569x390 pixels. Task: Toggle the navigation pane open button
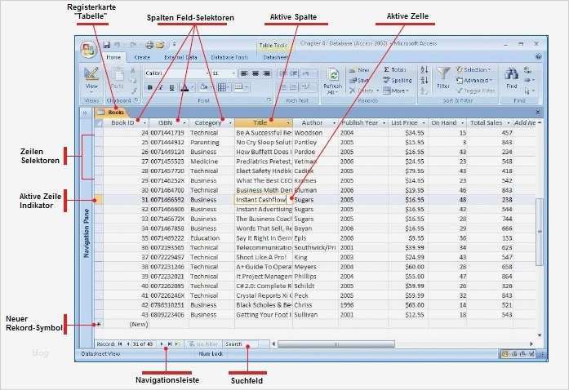[85, 112]
